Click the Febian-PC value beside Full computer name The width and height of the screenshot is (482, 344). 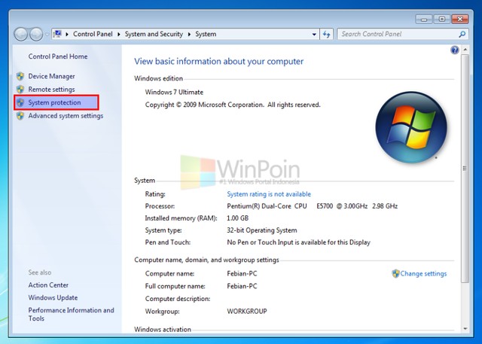pyautogui.click(x=242, y=286)
